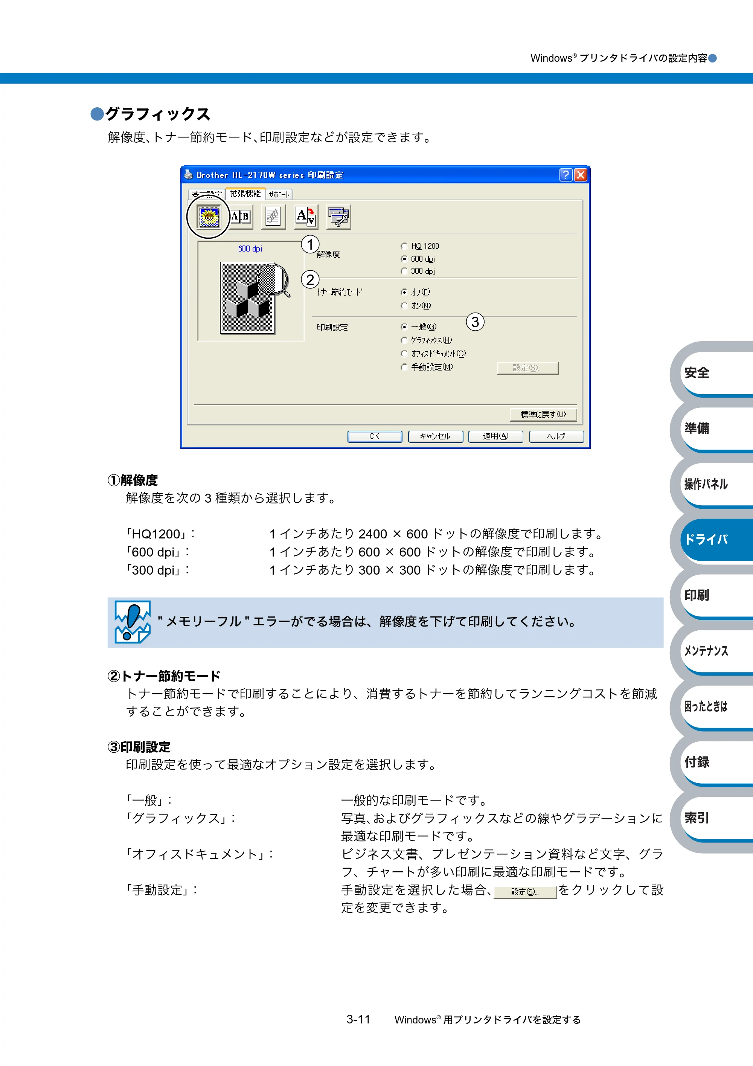Confirm with the OK button

375,436
